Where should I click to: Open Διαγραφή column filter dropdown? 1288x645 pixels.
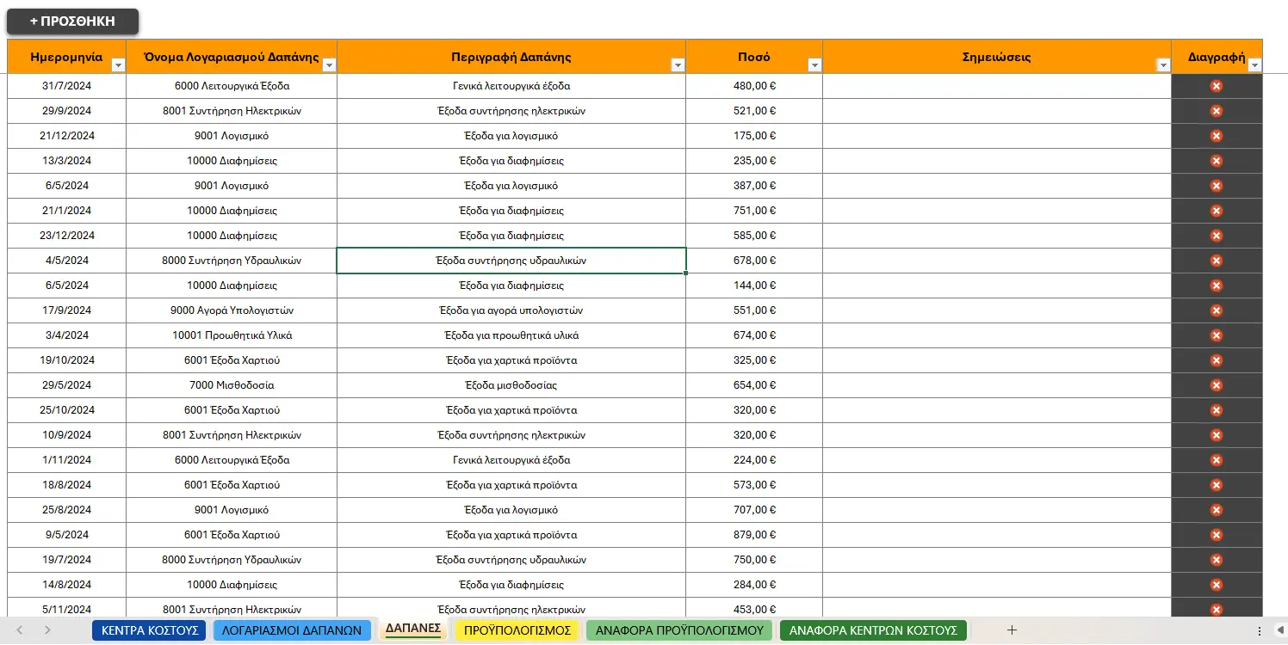tap(1254, 65)
